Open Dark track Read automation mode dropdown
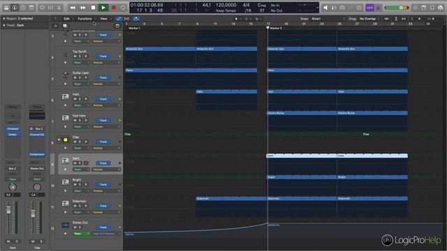Image resolution: width=447 pixels, height=251 pixels. pos(82,169)
